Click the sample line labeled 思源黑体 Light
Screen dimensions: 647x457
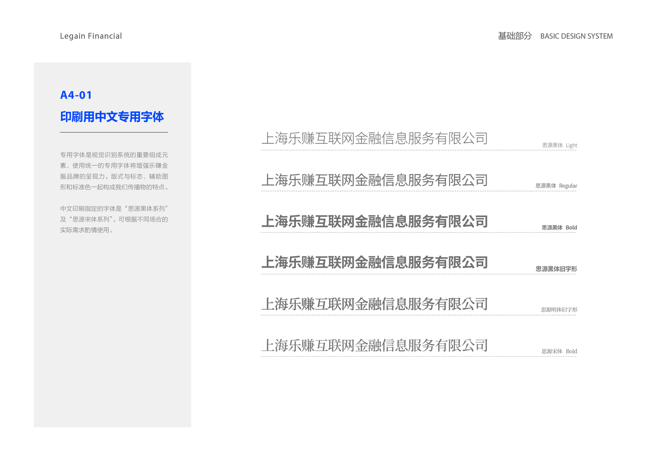click(374, 138)
